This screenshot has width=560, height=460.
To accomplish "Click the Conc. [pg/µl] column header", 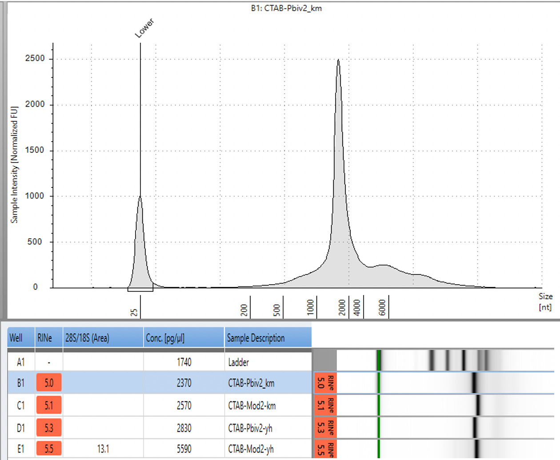I will coord(184,337).
